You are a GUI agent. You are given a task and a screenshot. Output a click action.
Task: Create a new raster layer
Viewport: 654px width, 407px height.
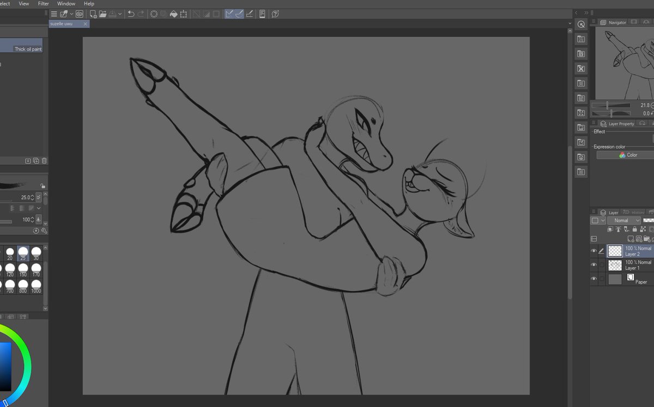(x=631, y=239)
